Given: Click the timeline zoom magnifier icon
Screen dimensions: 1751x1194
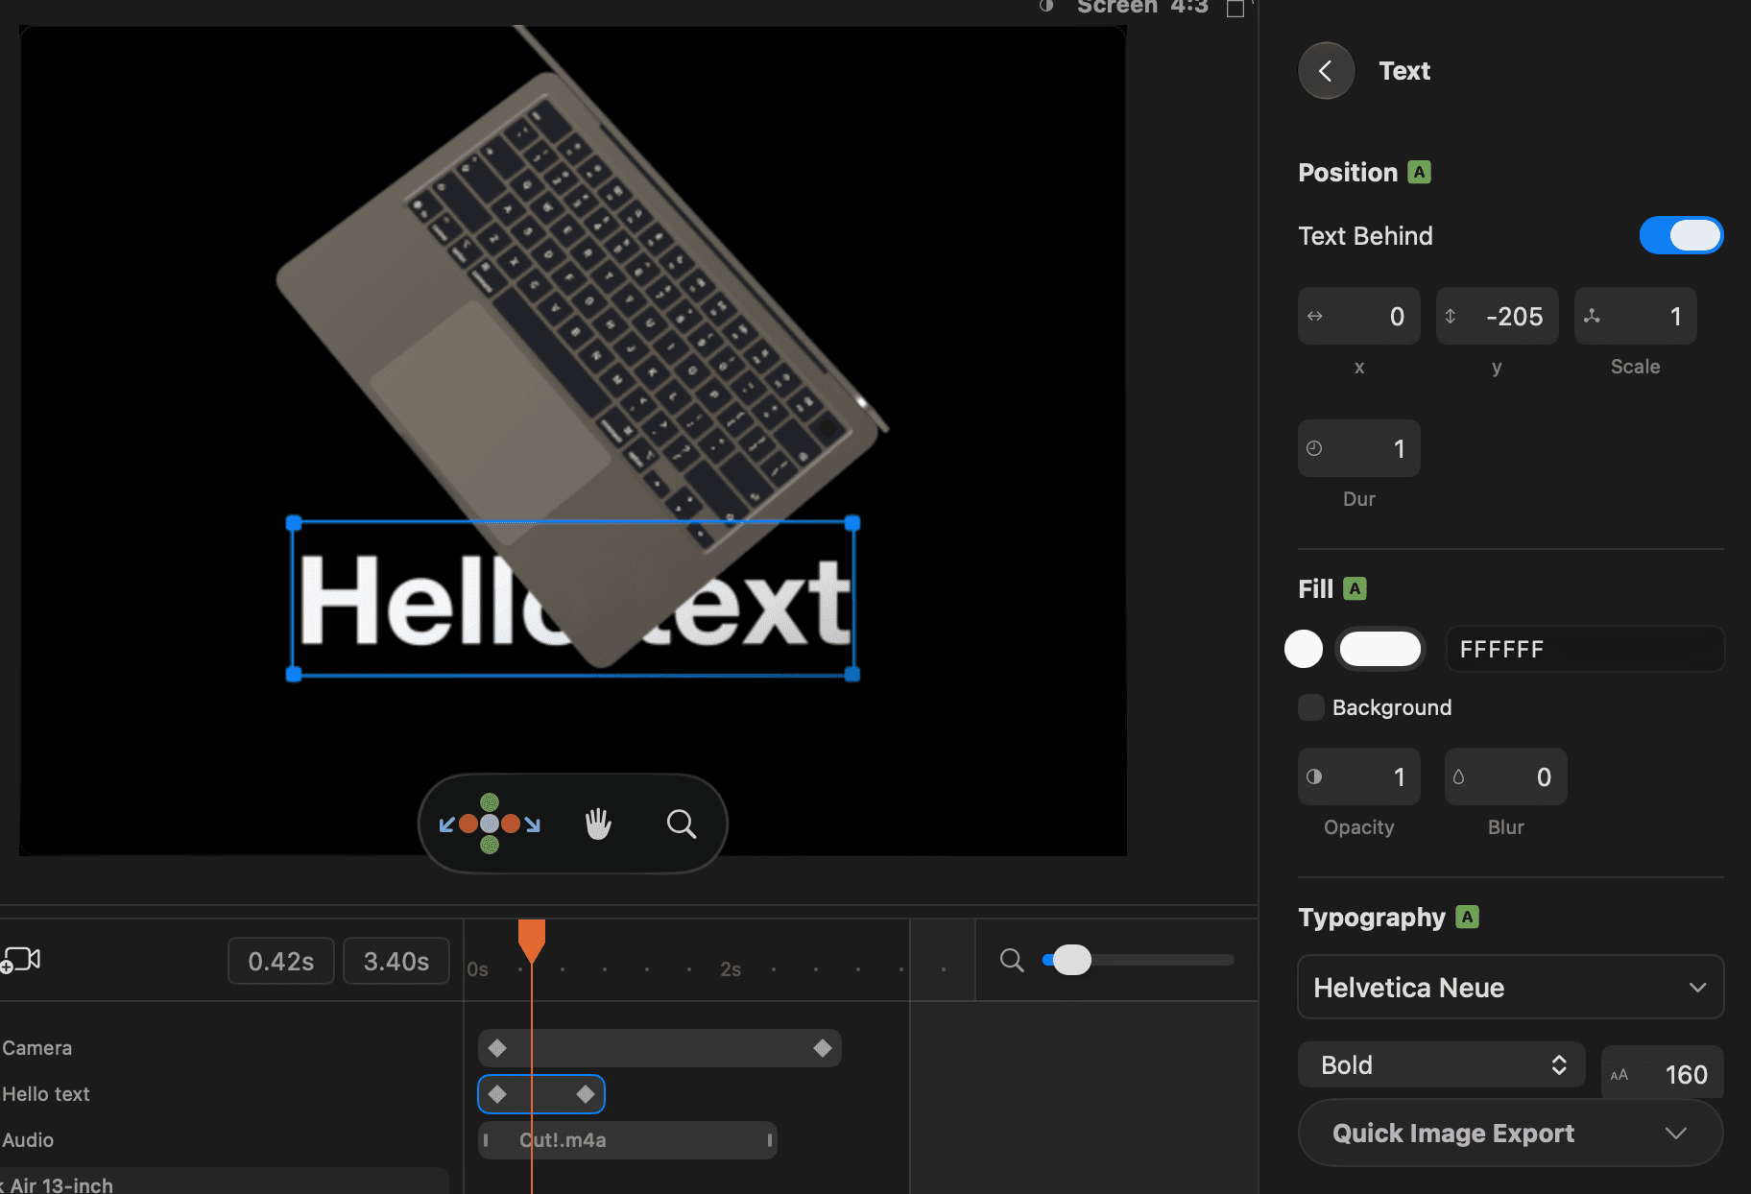Looking at the screenshot, I should click(1012, 960).
